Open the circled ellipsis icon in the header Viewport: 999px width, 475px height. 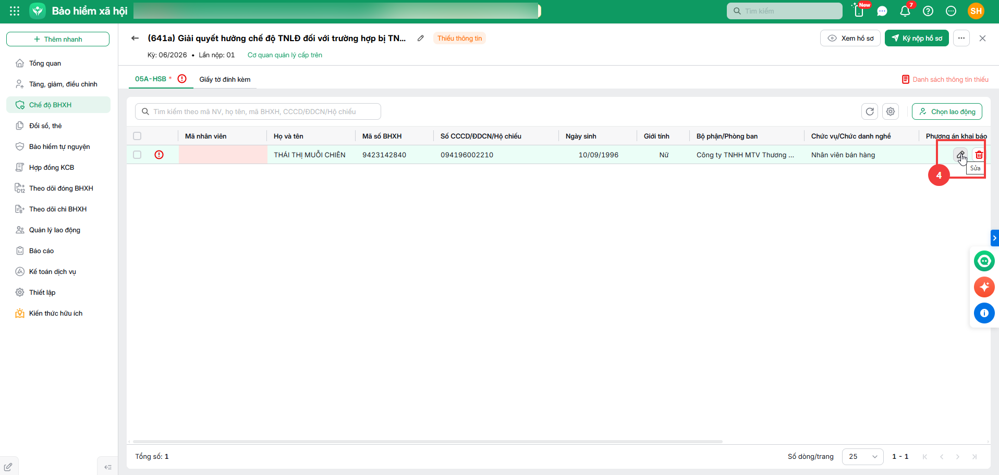pyautogui.click(x=951, y=11)
